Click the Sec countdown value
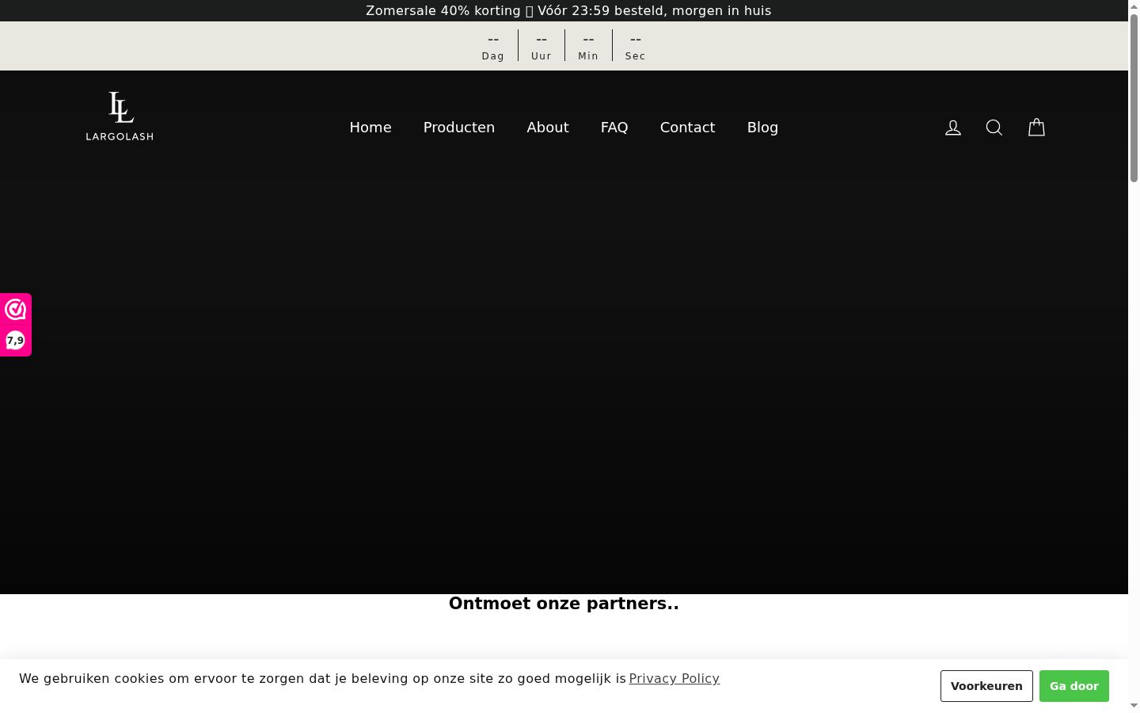 [636, 40]
